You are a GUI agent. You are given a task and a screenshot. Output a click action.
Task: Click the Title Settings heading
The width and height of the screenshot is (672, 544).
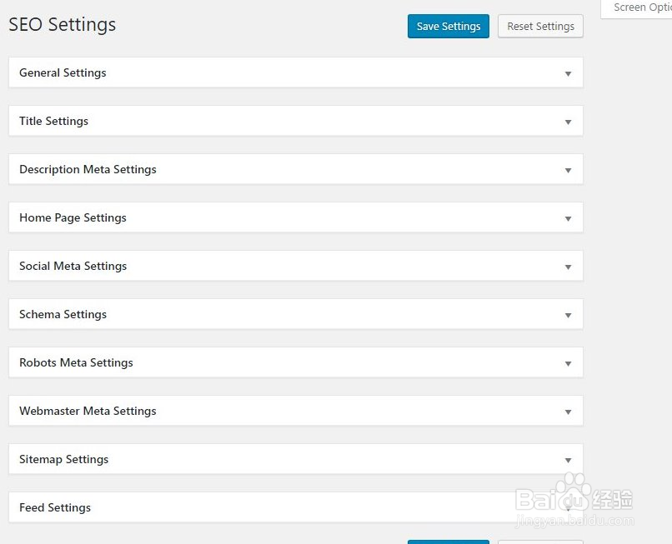(x=53, y=122)
